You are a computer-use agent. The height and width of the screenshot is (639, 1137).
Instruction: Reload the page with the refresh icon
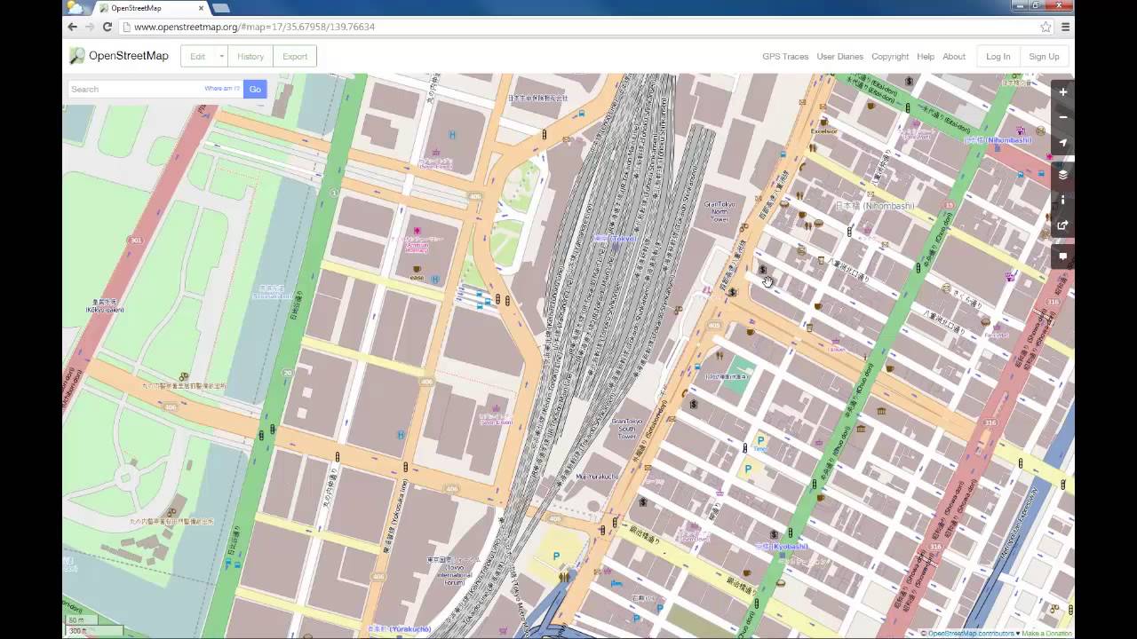[107, 27]
